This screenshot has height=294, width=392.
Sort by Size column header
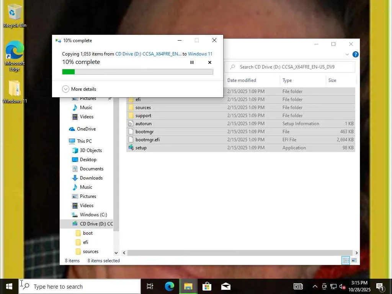click(x=332, y=80)
